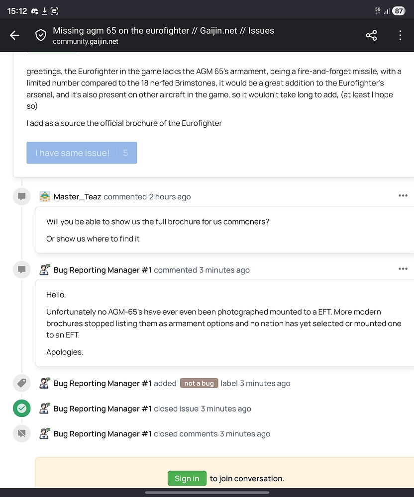This screenshot has width=414, height=497.
Task: Click the muted comments icon in the timeline
Action: click(x=21, y=433)
